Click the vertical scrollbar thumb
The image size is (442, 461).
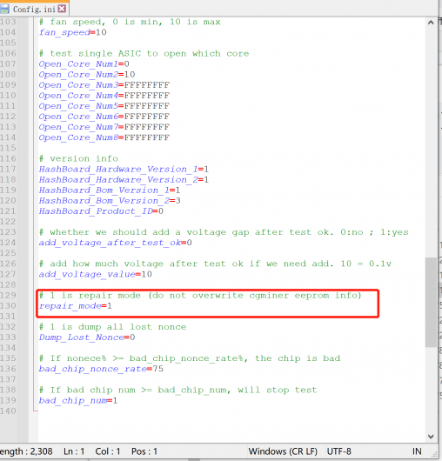[431, 302]
